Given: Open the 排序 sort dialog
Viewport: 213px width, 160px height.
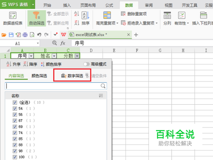Looking at the screenshot, I should pos(85,18).
